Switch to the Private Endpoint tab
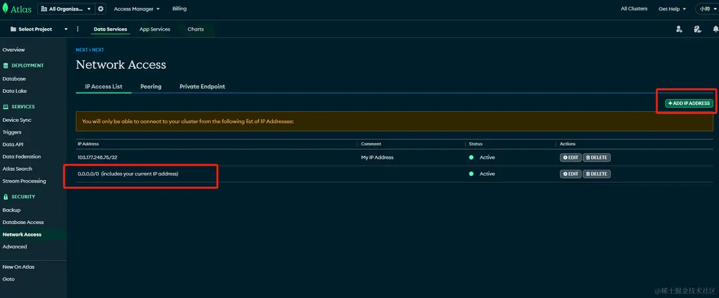This screenshot has width=719, height=298. click(202, 86)
